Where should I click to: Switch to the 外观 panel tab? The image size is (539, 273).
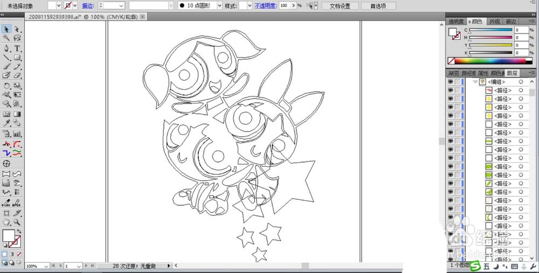[495, 22]
